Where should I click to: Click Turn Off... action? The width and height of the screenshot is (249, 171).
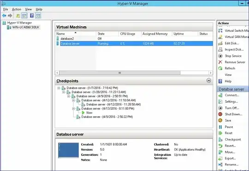(x=229, y=108)
